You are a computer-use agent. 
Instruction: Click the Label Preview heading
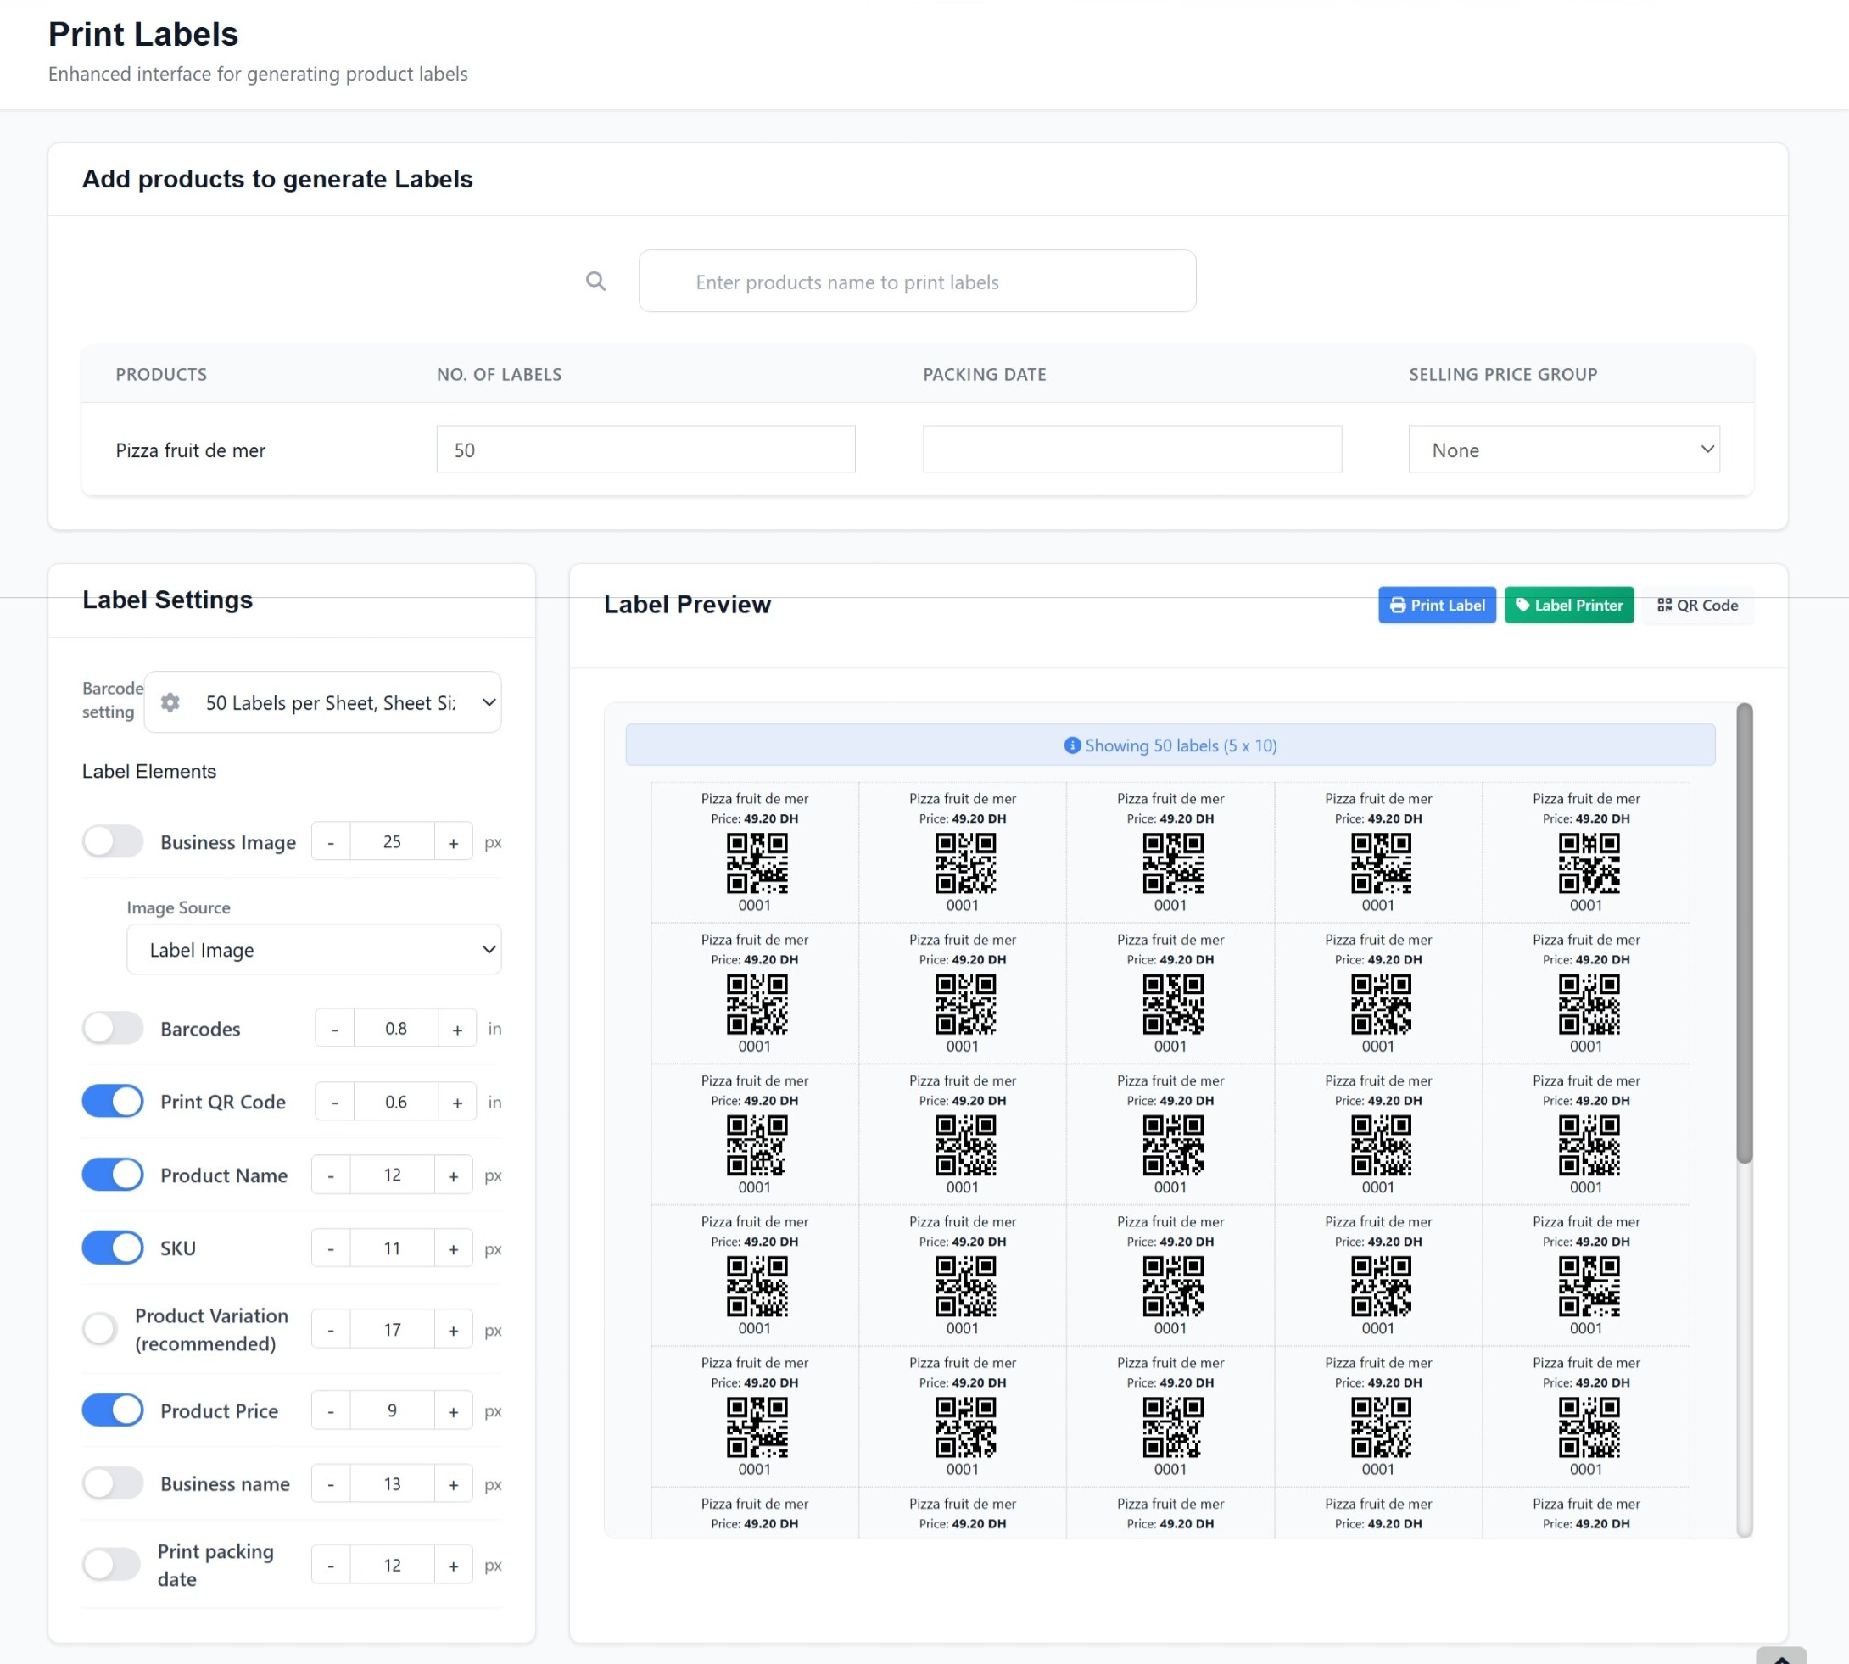687,605
